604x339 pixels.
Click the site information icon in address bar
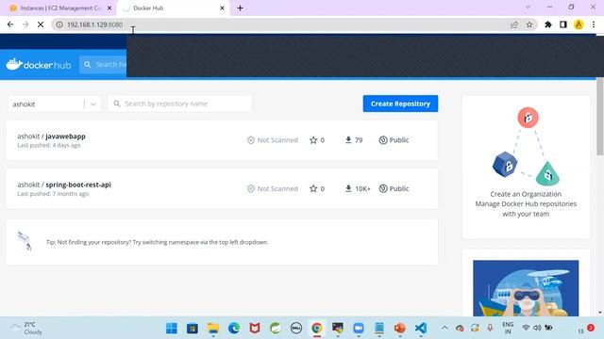point(59,24)
